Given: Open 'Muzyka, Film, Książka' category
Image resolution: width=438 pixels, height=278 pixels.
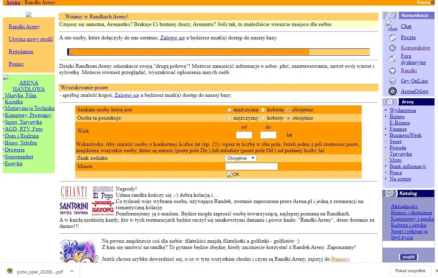Looking at the screenshot, I should 21,99.
